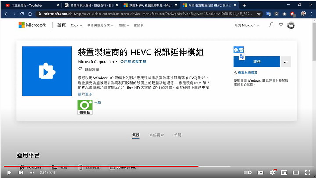Viewport: 316px width, 178px height.
Task: Open the 禮品卡 menu item
Action: tap(138, 25)
